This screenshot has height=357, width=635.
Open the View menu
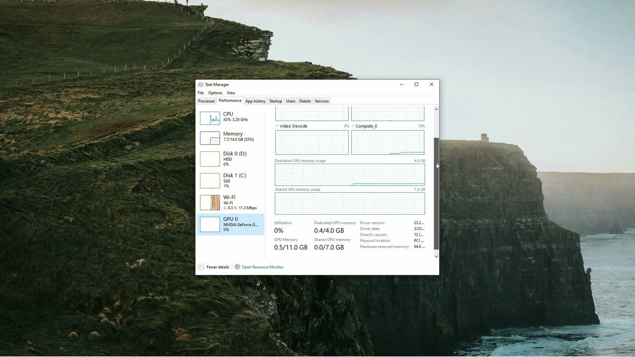pyautogui.click(x=231, y=93)
